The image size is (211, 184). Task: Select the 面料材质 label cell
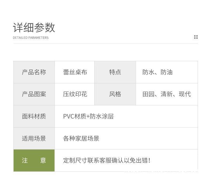pyautogui.click(x=34, y=116)
